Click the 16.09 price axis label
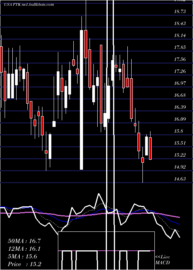193x270 pixels. [x=180, y=119]
